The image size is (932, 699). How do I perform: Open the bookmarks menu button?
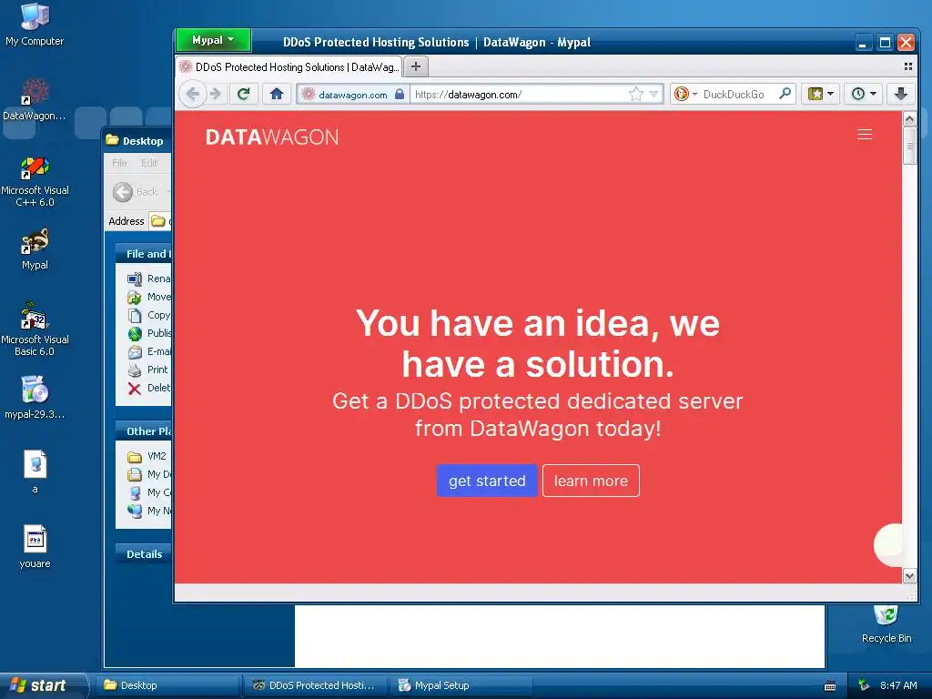(820, 94)
